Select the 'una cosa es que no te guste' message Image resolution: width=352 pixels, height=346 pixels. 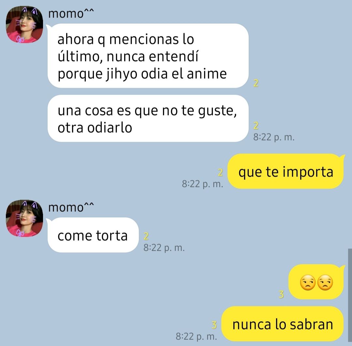[148, 118]
